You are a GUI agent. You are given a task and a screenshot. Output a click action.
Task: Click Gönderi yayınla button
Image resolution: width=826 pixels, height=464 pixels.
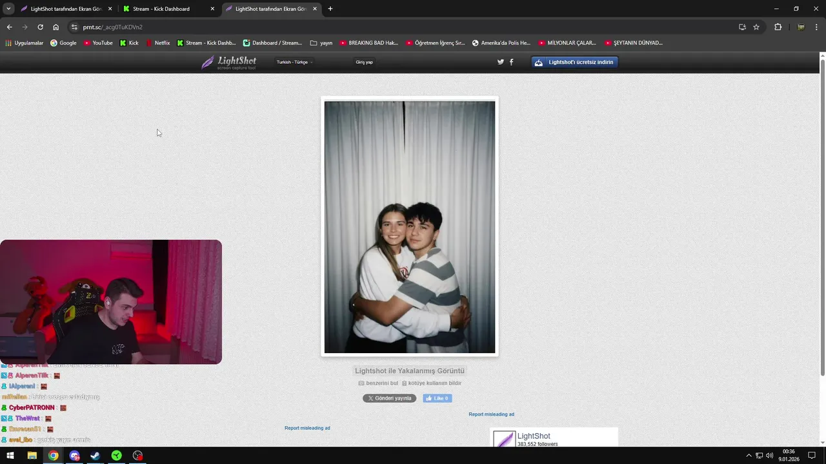pyautogui.click(x=389, y=398)
